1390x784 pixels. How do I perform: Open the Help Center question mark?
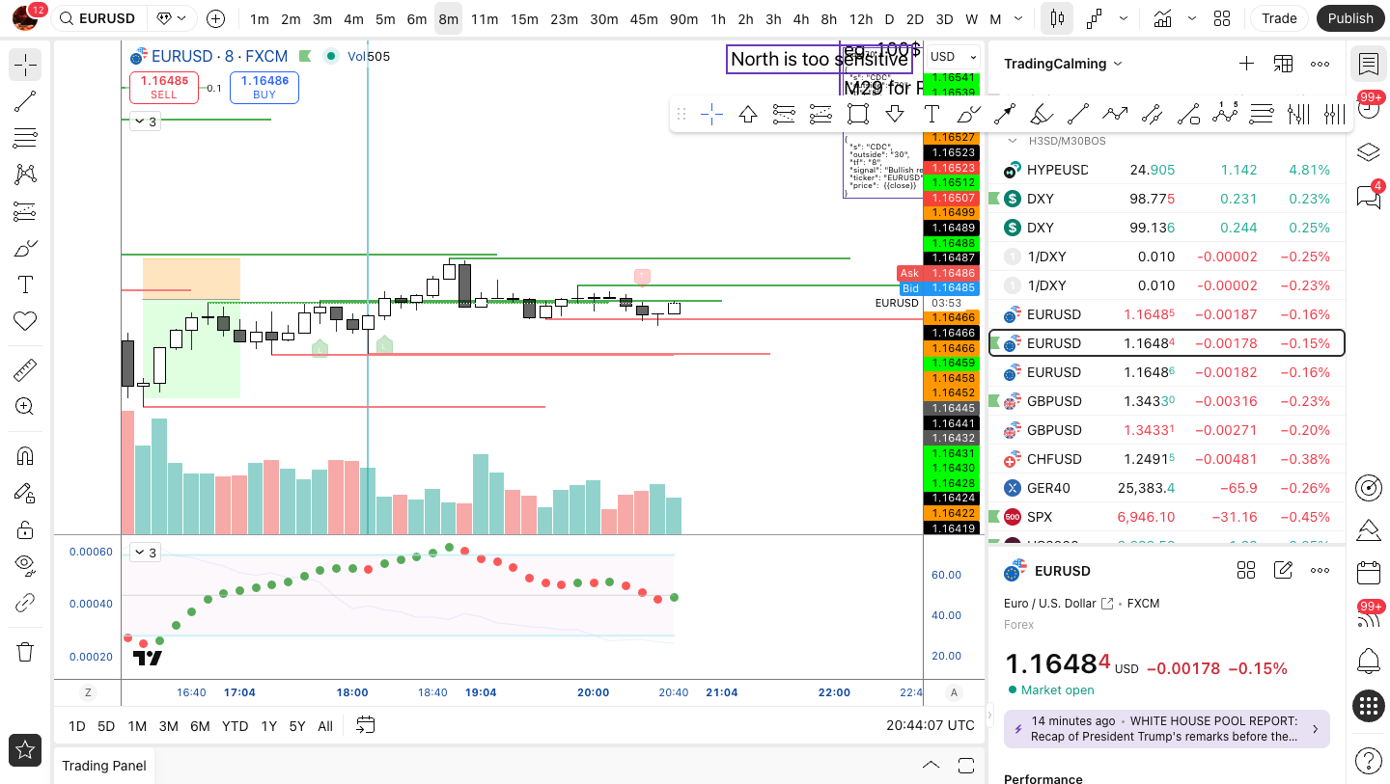pyautogui.click(x=1368, y=760)
